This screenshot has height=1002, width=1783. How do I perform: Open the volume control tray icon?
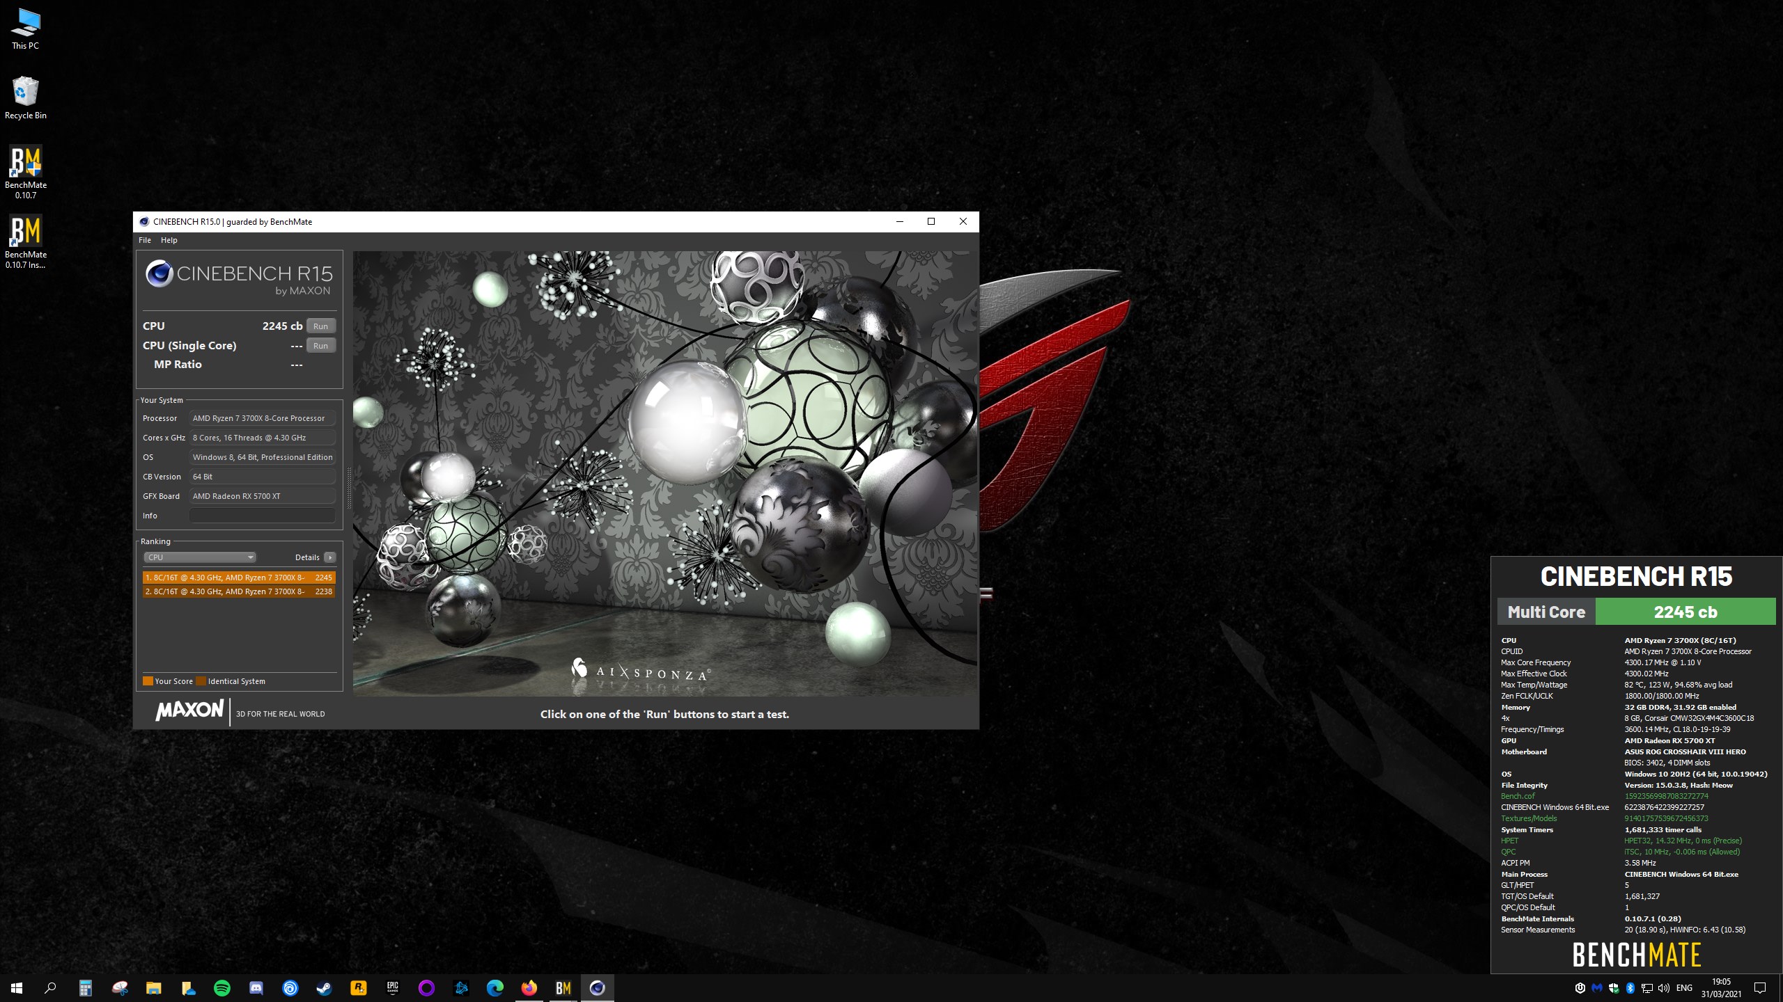pos(1664,988)
